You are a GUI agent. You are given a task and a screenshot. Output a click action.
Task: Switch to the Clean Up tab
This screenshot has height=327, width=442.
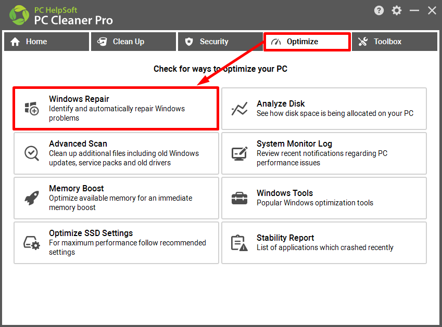[x=133, y=42]
